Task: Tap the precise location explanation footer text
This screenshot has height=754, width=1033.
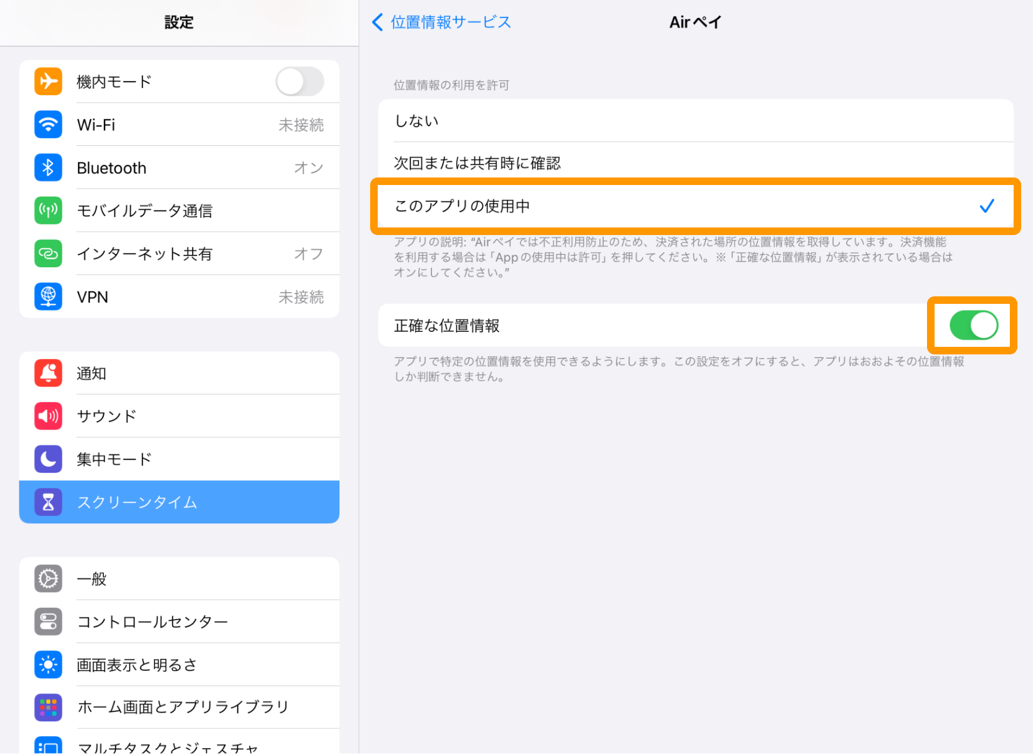Action: [x=679, y=369]
